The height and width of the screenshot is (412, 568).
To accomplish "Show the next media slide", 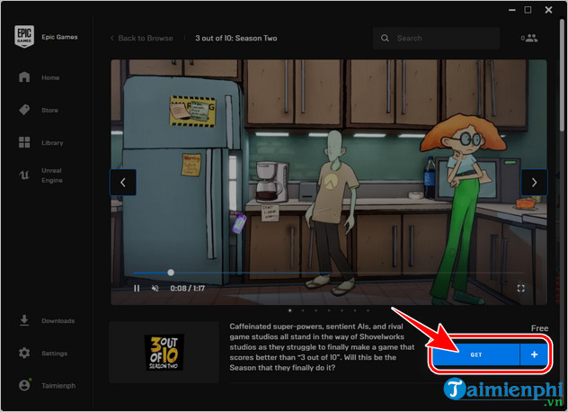I will [x=534, y=182].
